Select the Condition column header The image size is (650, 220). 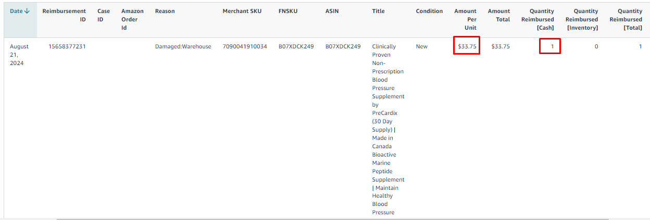[x=429, y=11]
